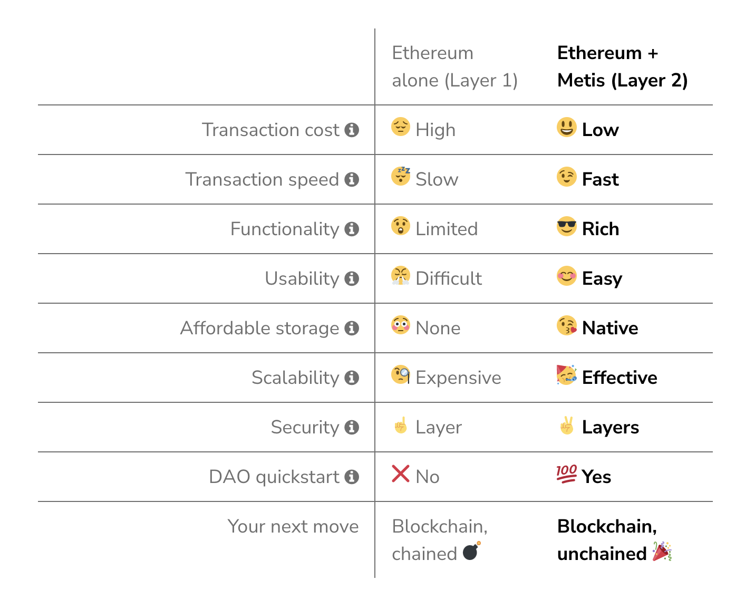This screenshot has height=599, width=755.
Task: Click the DAO quickstart info icon
Action: [x=352, y=477]
